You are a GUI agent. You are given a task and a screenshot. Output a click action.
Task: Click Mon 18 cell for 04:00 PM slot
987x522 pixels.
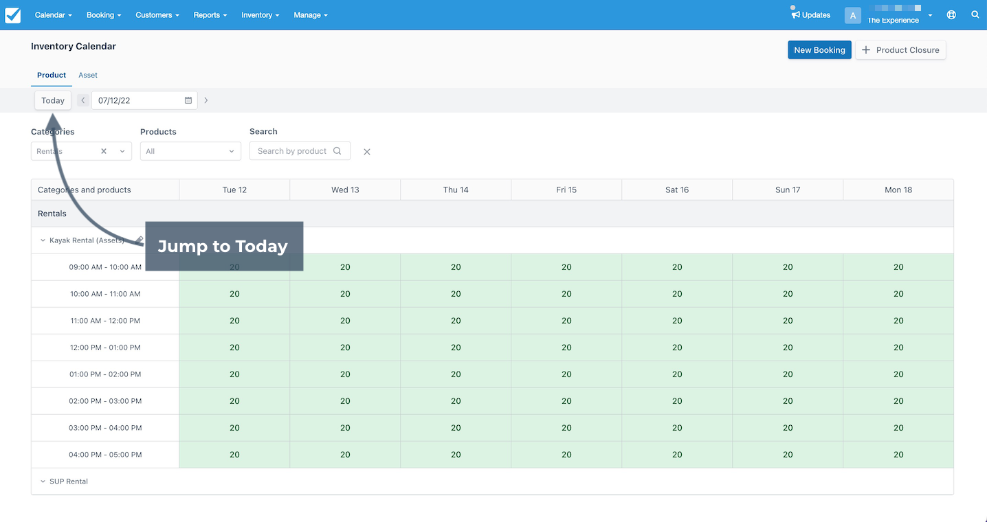(x=898, y=455)
